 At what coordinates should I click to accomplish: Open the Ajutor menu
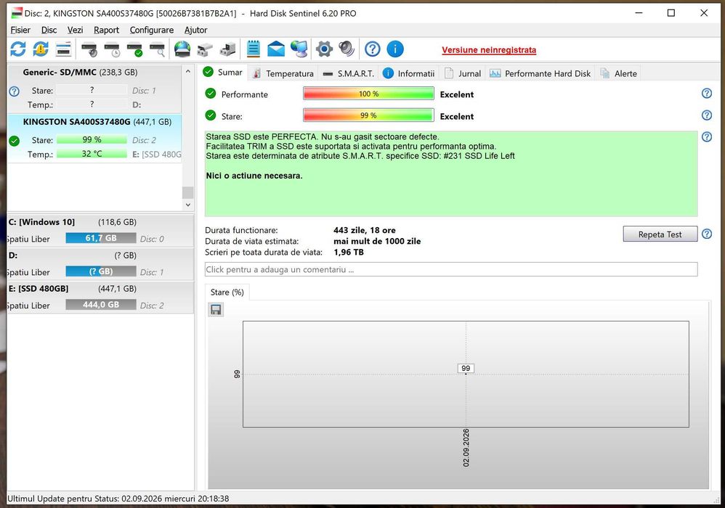point(195,30)
